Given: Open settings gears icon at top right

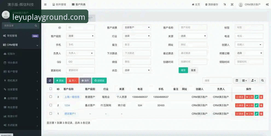Looking at the screenshot, I should (267, 4).
